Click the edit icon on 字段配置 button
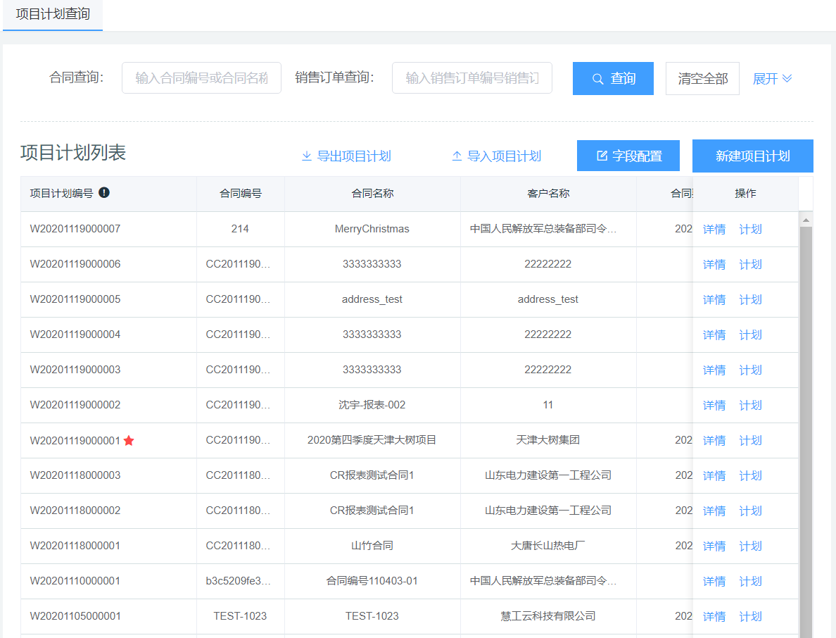Screen dimensions: 836x638 (x=602, y=156)
